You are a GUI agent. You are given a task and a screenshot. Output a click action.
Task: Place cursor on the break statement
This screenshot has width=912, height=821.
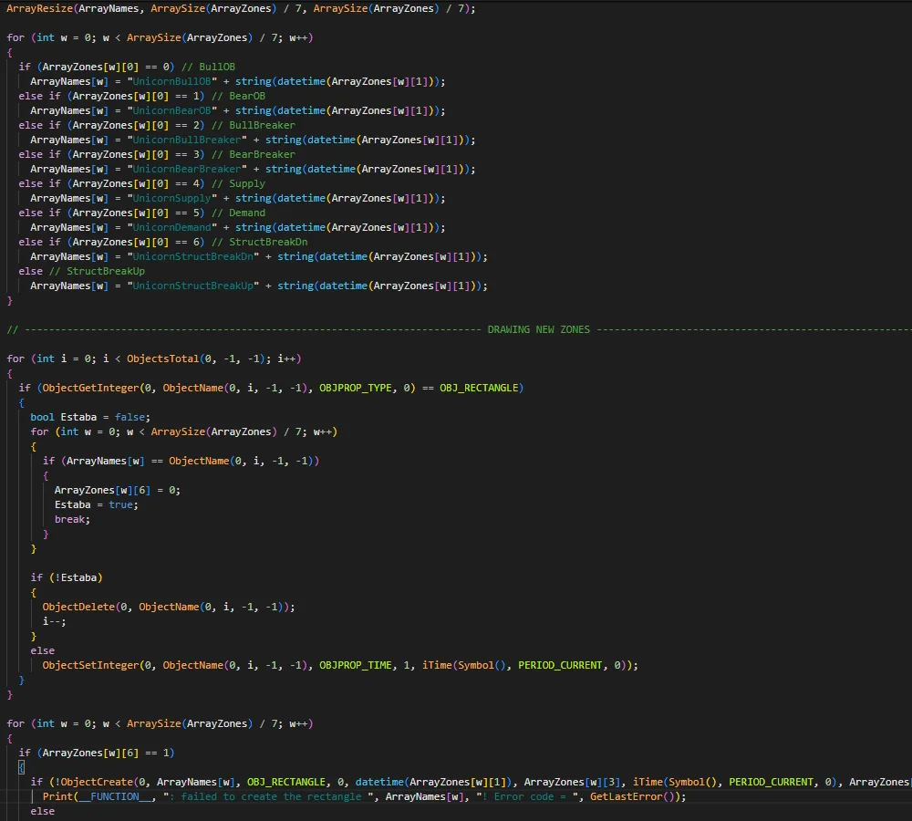72,519
